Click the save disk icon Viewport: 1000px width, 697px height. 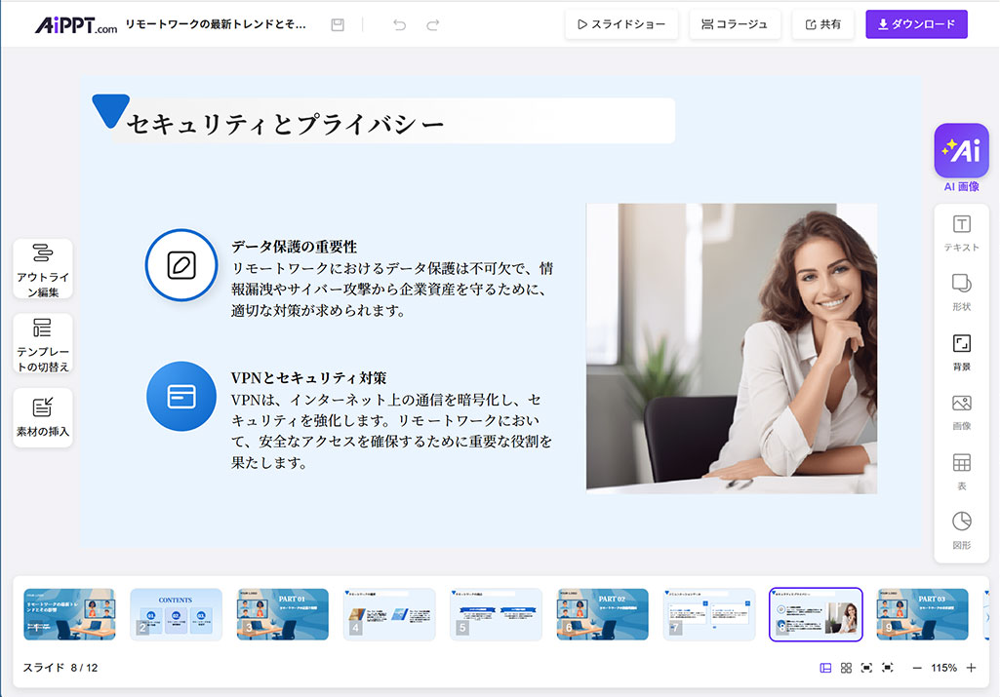tap(338, 24)
